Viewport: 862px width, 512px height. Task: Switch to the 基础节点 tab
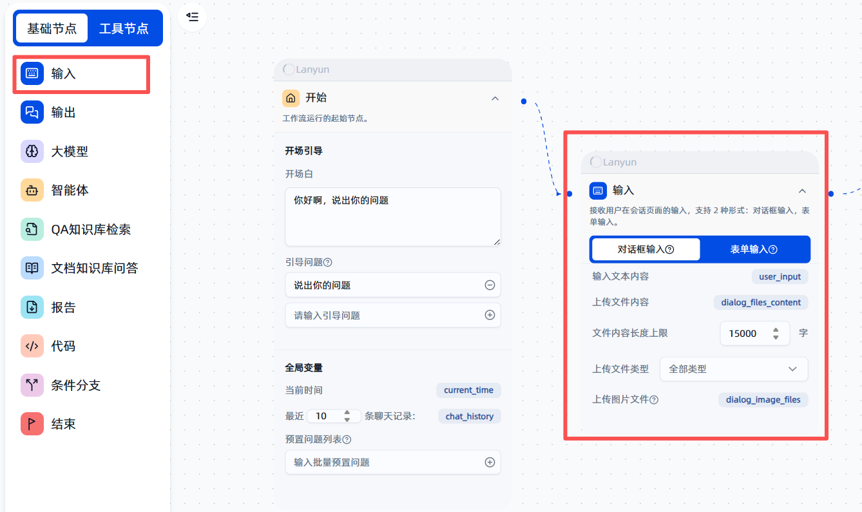[52, 28]
